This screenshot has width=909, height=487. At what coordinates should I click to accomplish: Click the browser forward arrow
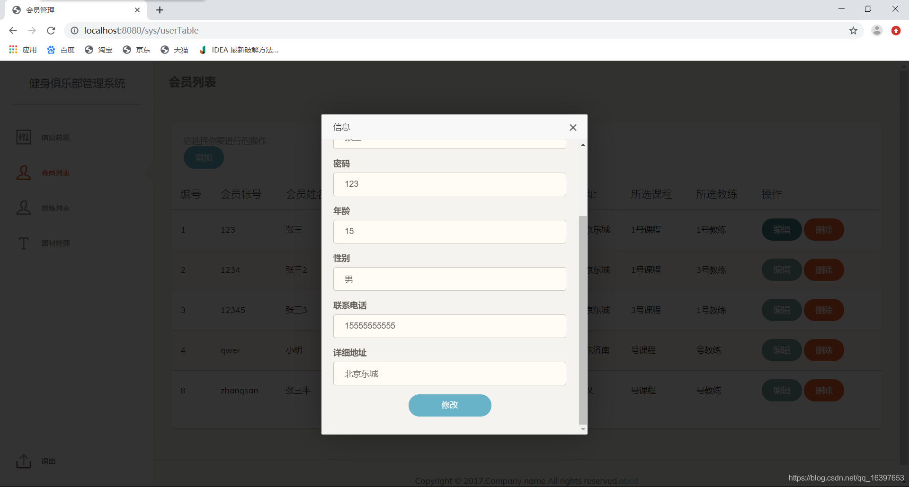click(32, 31)
